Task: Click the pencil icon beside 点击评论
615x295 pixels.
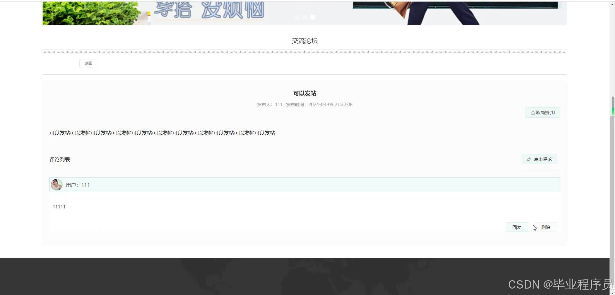Action: point(529,159)
